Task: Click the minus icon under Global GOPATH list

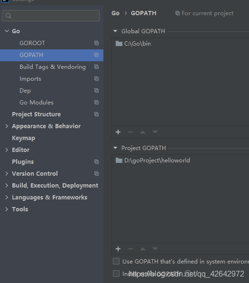Action: point(130,132)
